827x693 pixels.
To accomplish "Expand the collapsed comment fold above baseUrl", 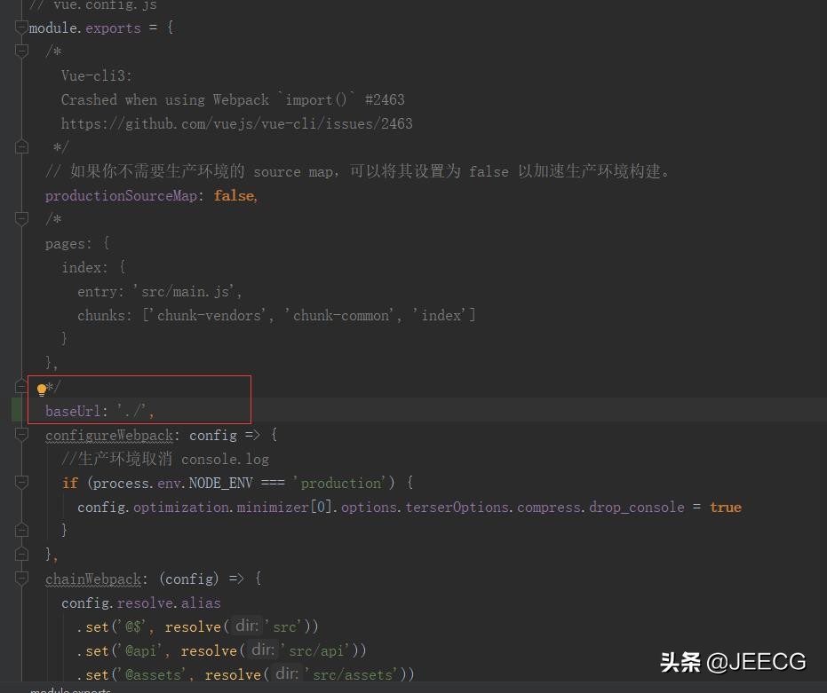I will coord(21,386).
